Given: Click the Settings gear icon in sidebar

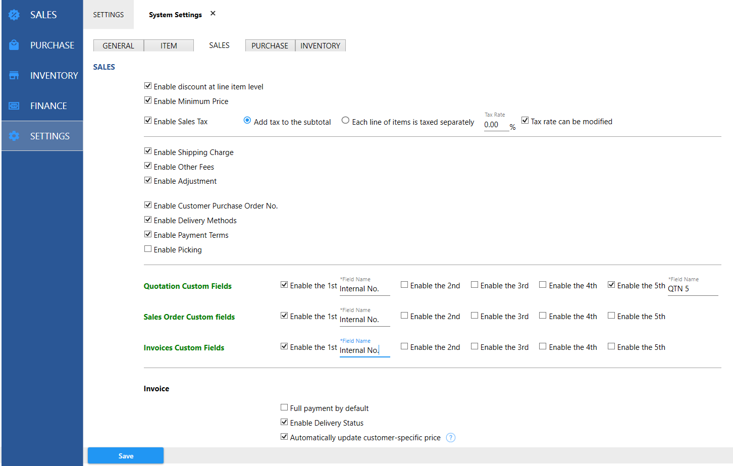Looking at the screenshot, I should 14,136.
